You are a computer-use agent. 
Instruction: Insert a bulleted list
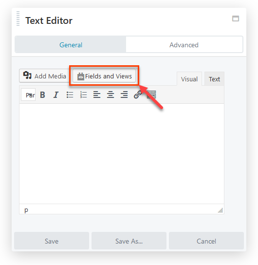(70, 95)
